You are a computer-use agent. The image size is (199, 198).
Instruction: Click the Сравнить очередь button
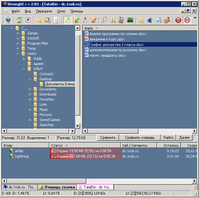[x=140, y=138]
